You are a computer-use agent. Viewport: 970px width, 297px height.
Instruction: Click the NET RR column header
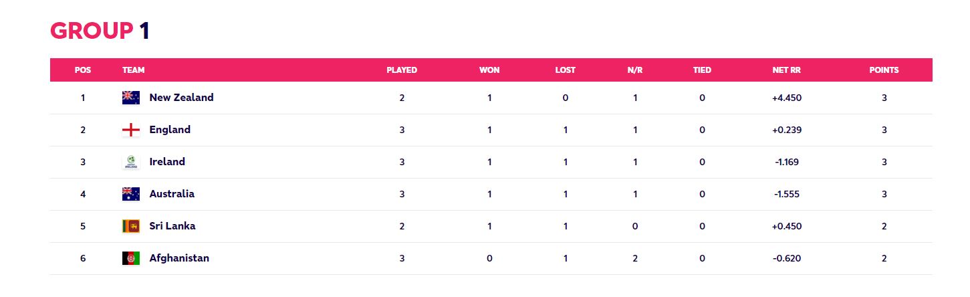(x=786, y=70)
